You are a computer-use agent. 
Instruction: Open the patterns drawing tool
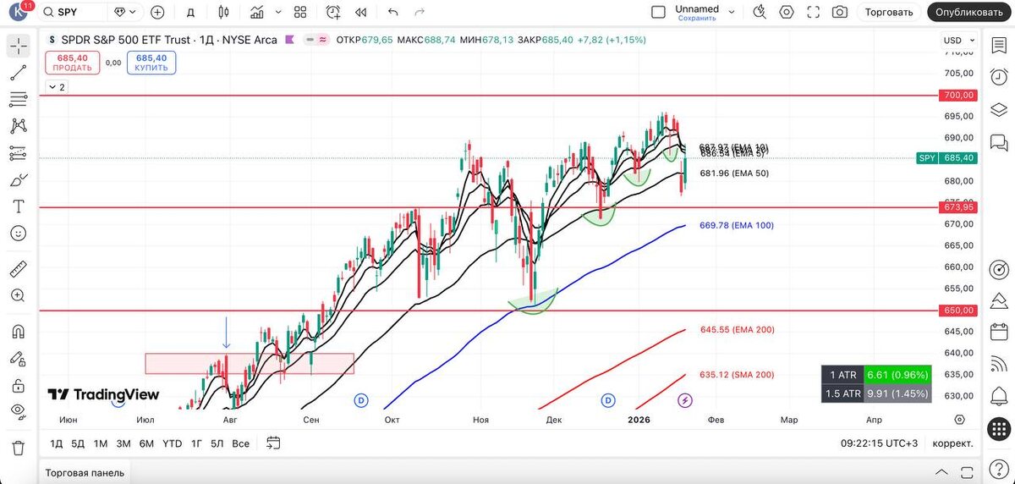[x=18, y=126]
